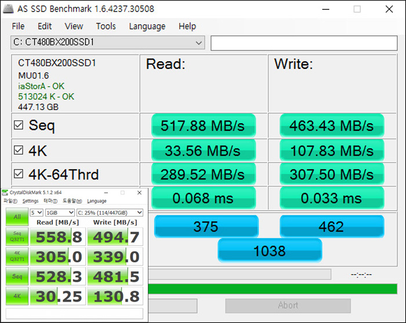Click CrystalDiskMark Seq write value 481.5
Image resolution: width=406 pixels, height=323 pixels.
click(x=115, y=276)
